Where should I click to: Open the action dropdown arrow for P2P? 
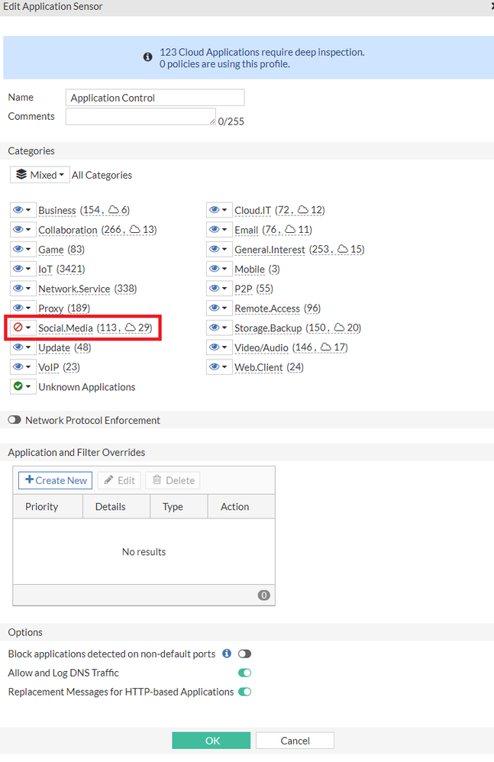(x=225, y=289)
